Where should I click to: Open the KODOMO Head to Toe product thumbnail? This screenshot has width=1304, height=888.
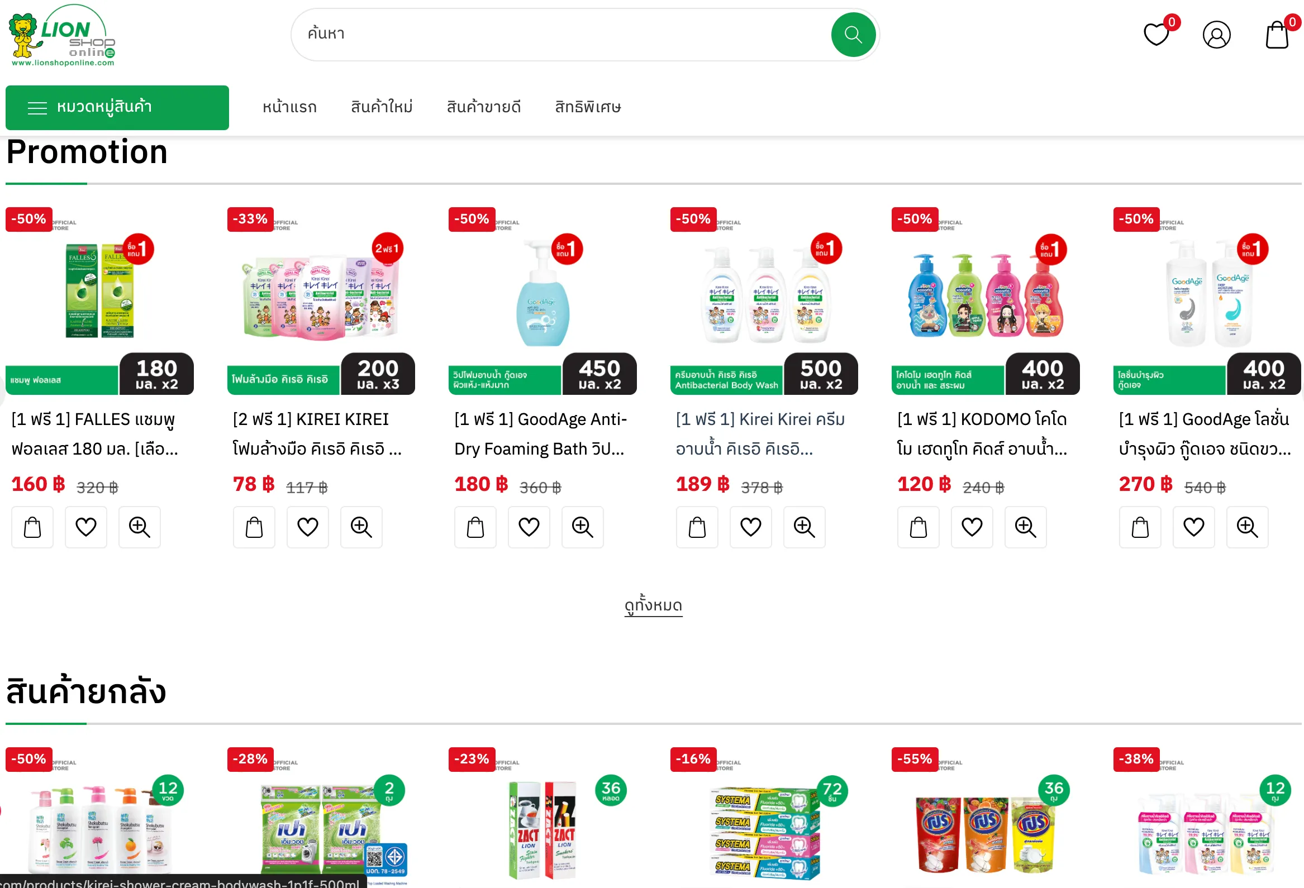986,301
